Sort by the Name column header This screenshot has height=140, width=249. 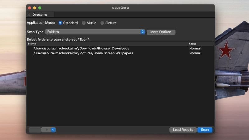pyautogui.click(x=107, y=44)
